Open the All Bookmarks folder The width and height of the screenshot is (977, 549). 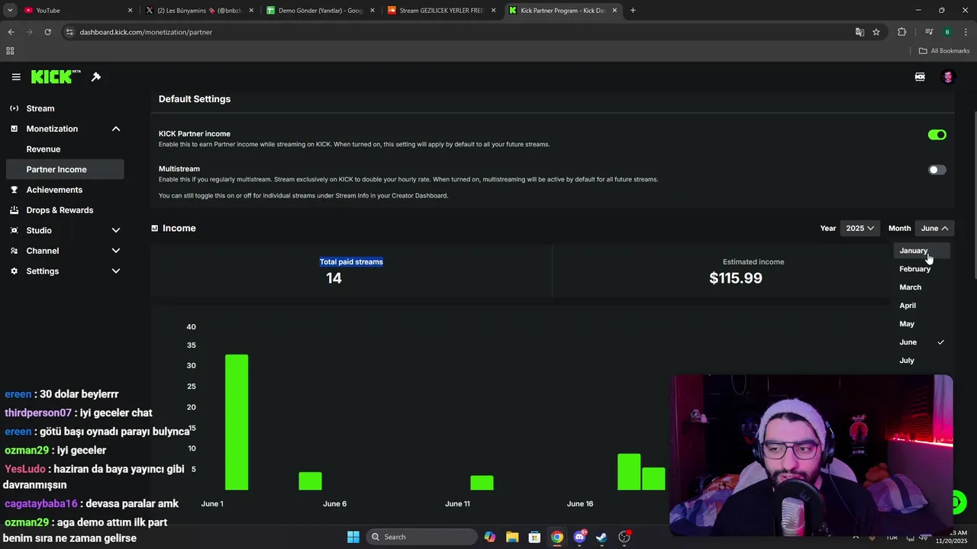click(x=944, y=51)
